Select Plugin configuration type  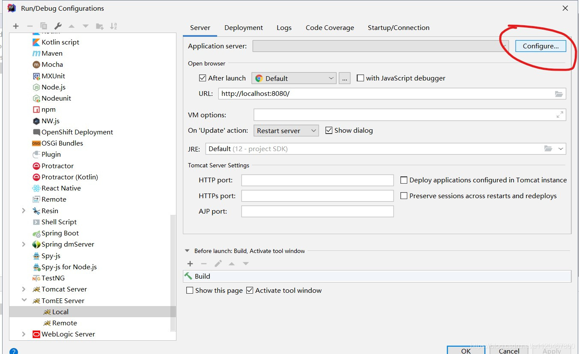point(51,154)
